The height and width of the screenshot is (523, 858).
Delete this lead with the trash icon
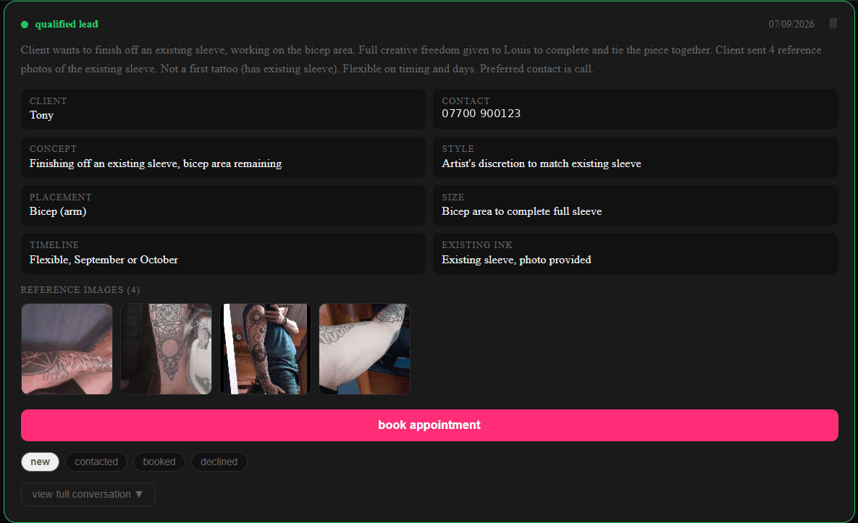(833, 23)
